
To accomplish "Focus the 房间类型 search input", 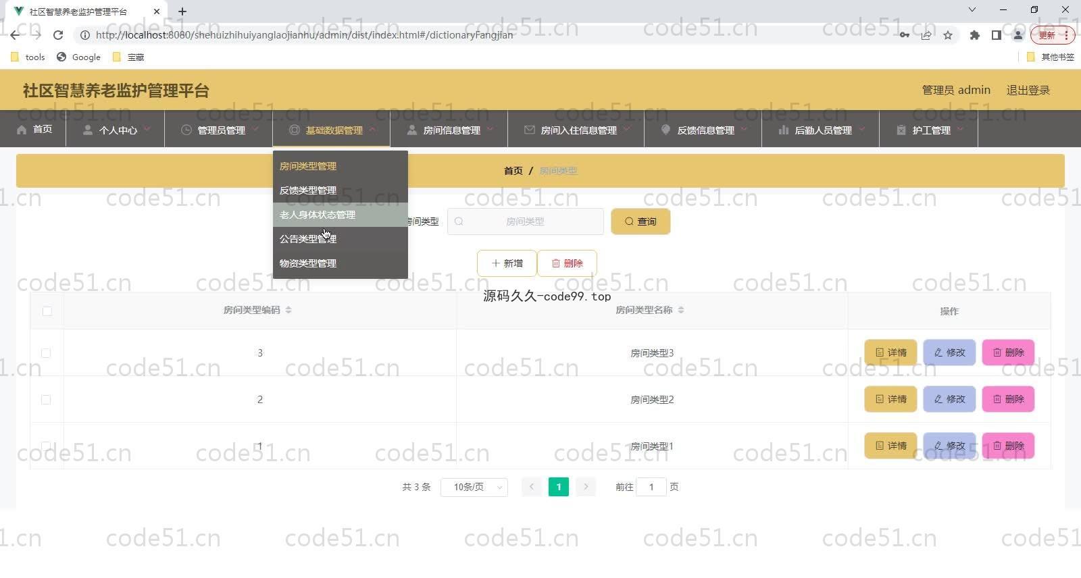I will (526, 221).
